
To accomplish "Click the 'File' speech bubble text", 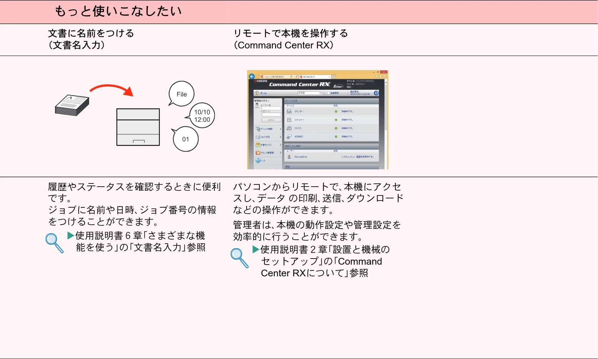I will [182, 94].
